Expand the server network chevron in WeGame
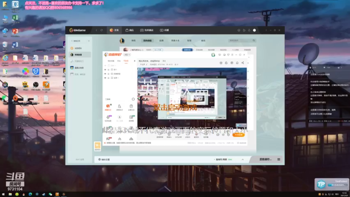This screenshot has width=350, height=197. click(x=243, y=159)
